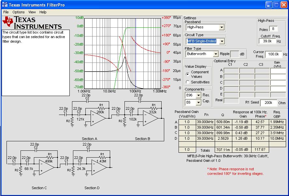Click the Req. GBP value 3.51MHz
This screenshot has width=289, height=196.
277,133
